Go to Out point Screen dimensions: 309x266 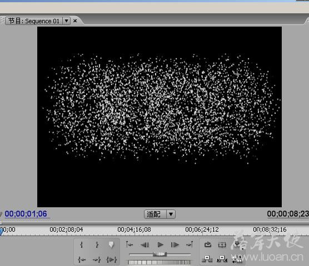coord(97,260)
